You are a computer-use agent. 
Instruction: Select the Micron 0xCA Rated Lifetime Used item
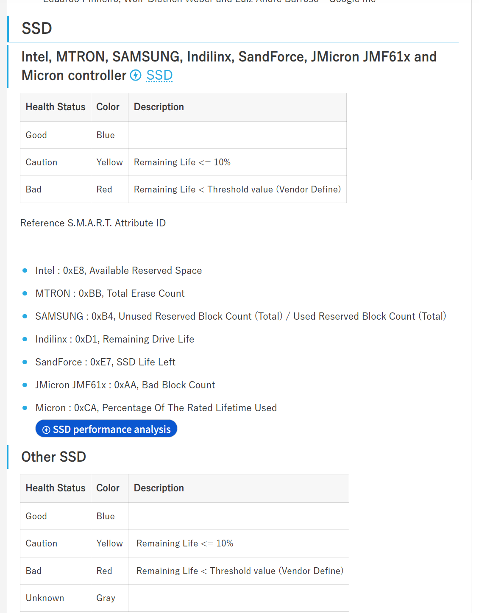156,408
